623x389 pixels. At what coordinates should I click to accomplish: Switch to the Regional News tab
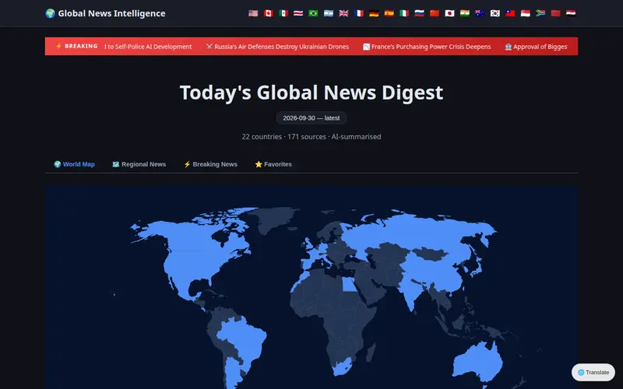139,164
